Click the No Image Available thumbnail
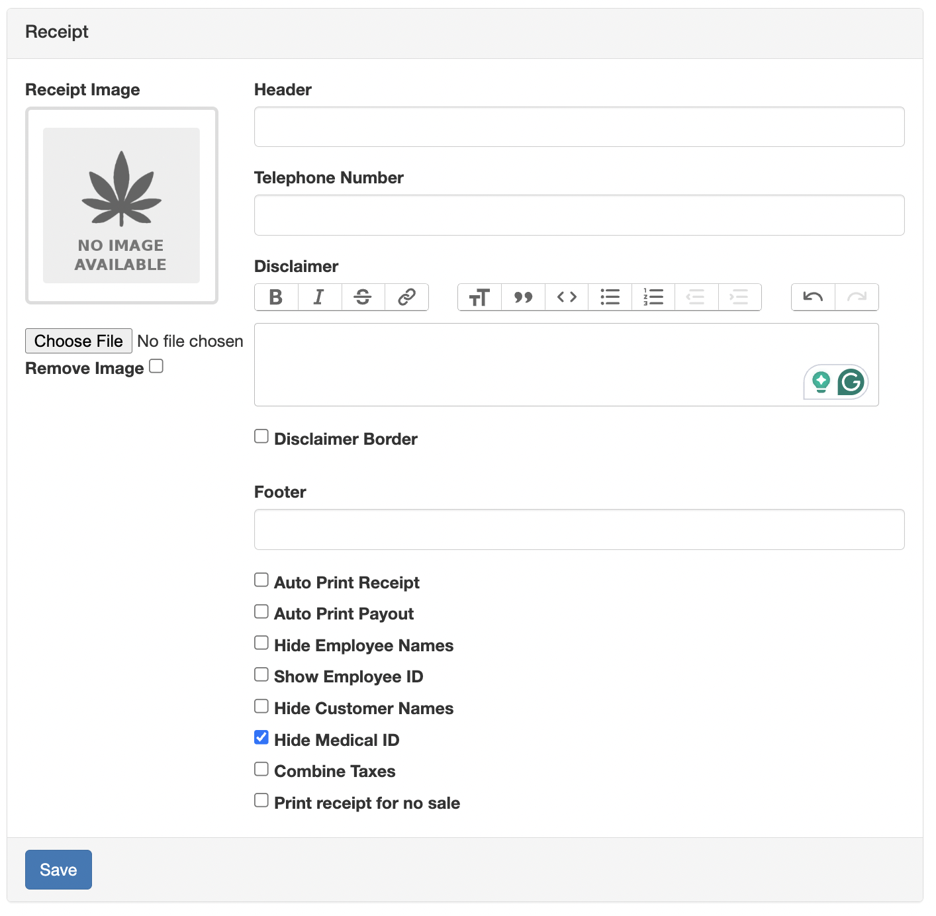Screen dimensions: 936x916 (x=122, y=206)
